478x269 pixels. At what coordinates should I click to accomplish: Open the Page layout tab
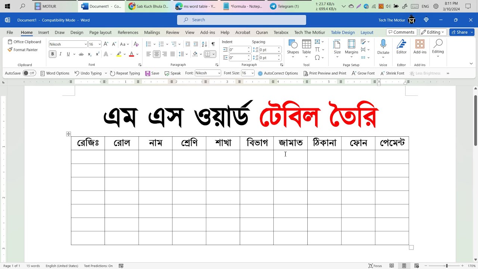click(100, 33)
